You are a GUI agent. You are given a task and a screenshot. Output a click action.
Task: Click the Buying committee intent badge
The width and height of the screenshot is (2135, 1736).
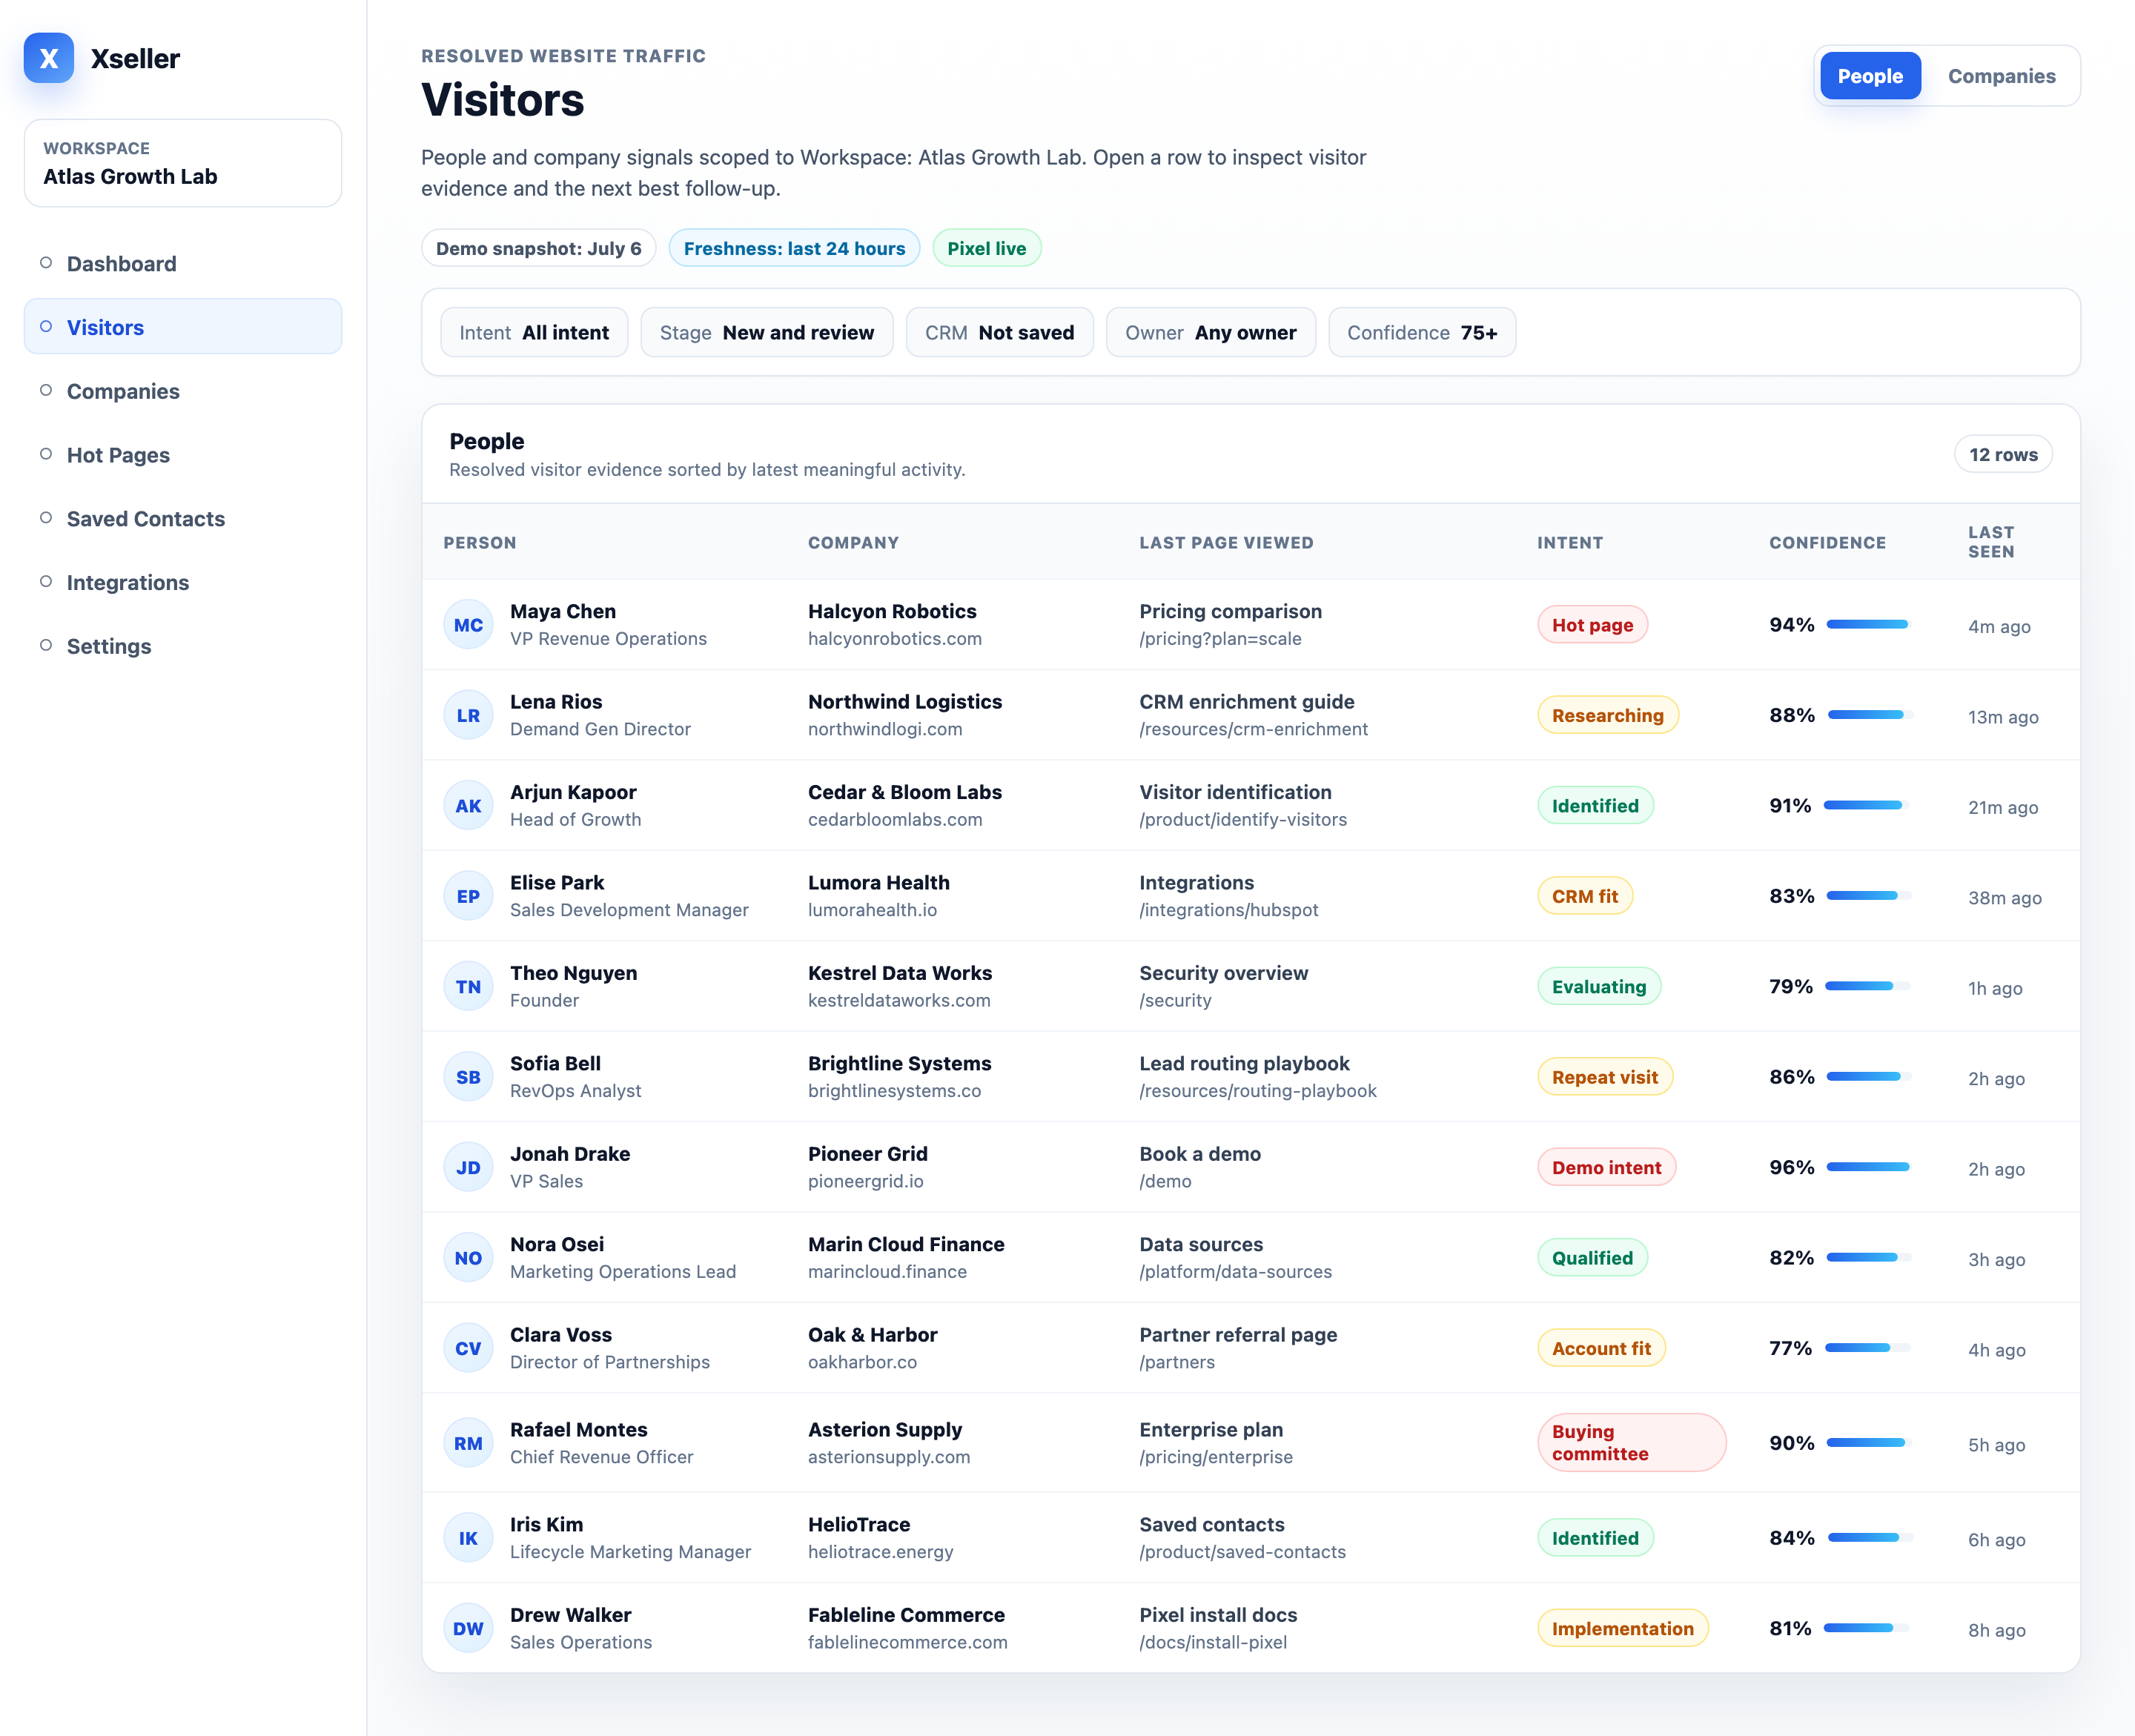1631,1443
